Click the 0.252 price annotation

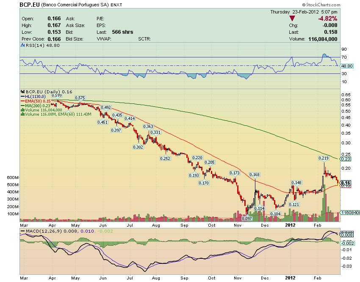coord(165,158)
